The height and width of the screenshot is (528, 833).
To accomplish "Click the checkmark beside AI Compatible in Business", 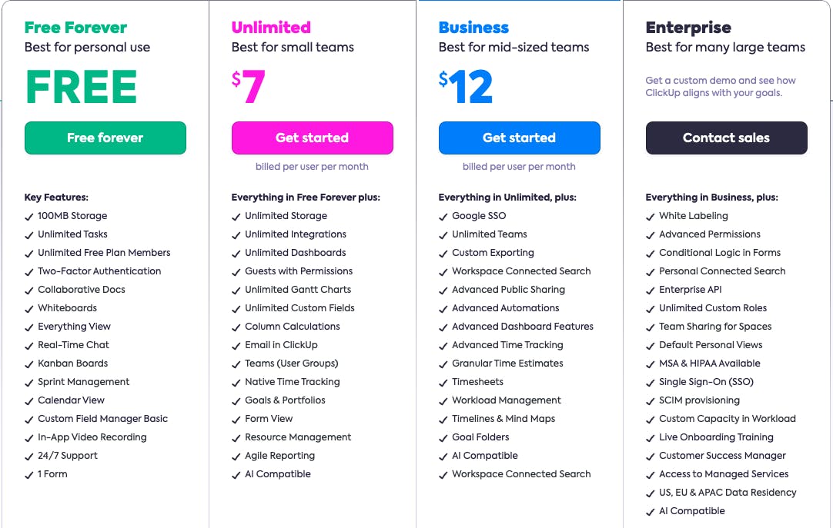I will [443, 456].
